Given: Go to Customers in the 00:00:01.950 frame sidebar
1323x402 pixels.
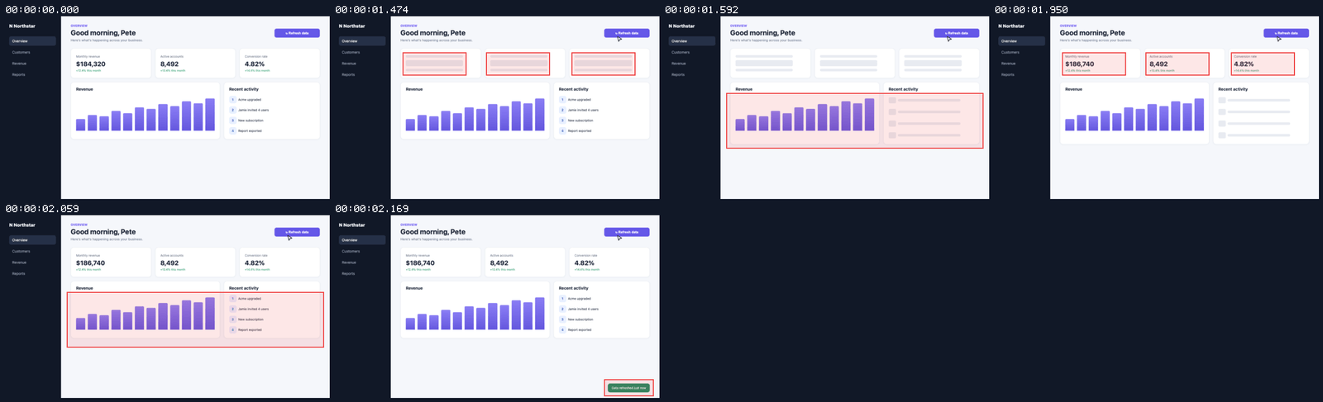Looking at the screenshot, I should tap(1021, 52).
